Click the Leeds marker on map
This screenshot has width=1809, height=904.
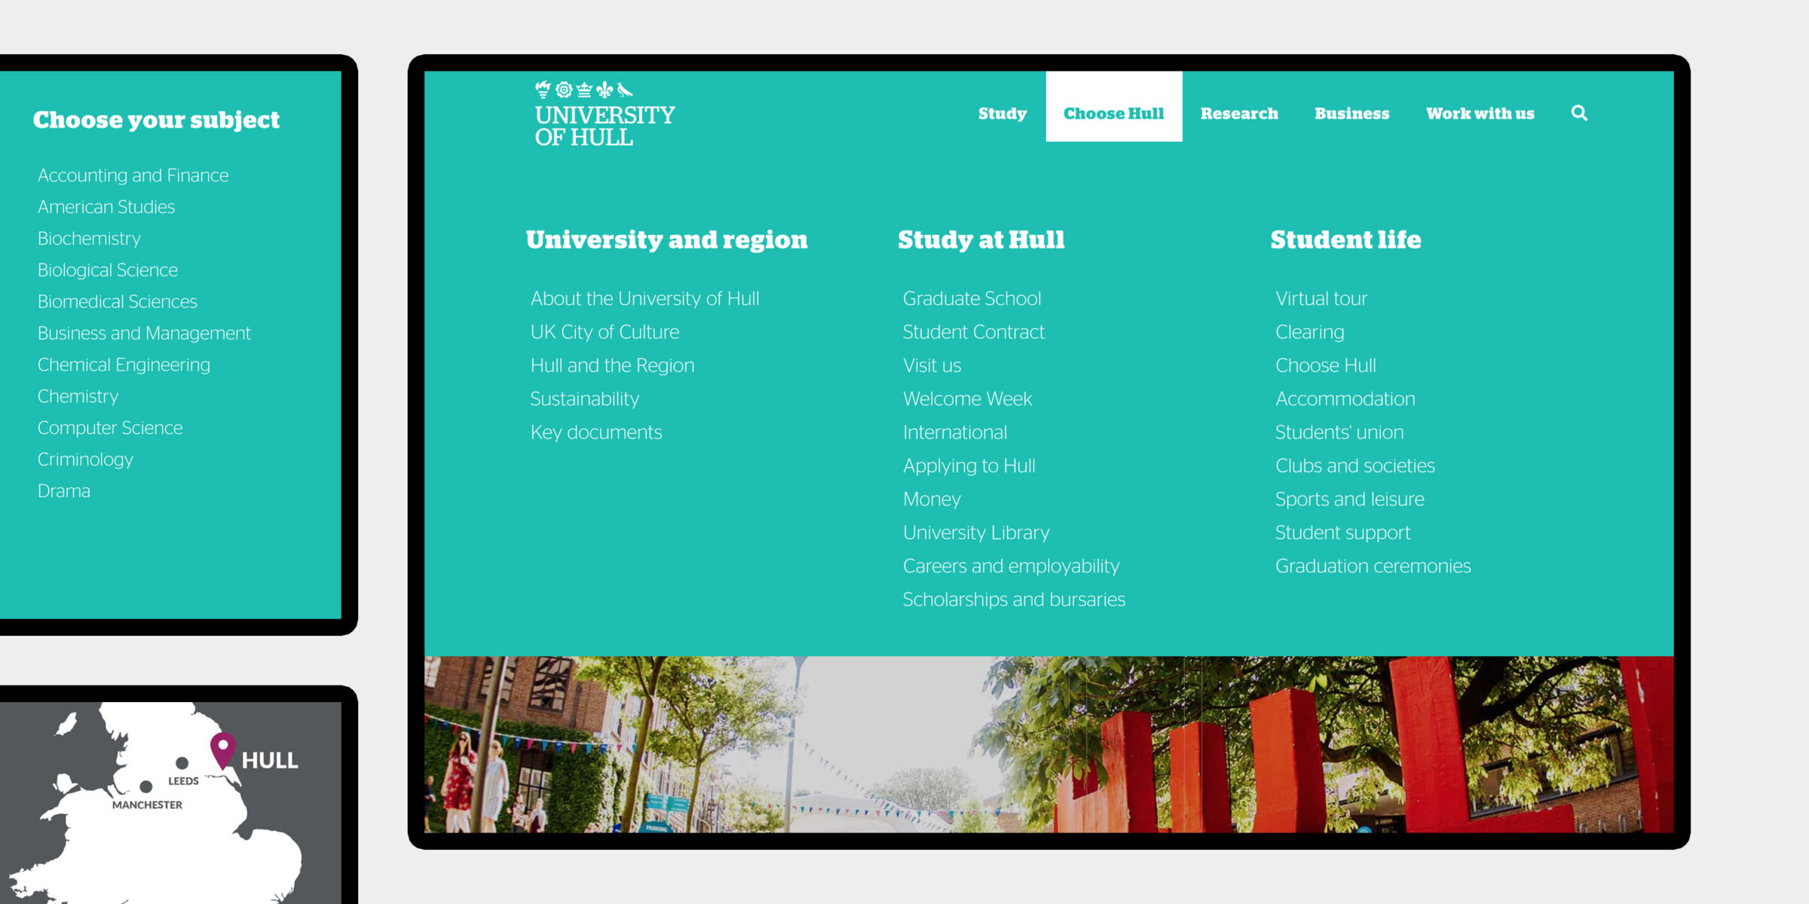pos(182,763)
